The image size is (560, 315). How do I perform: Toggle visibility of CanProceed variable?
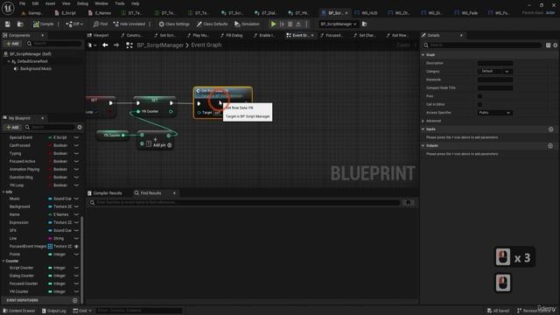pyautogui.click(x=76, y=145)
